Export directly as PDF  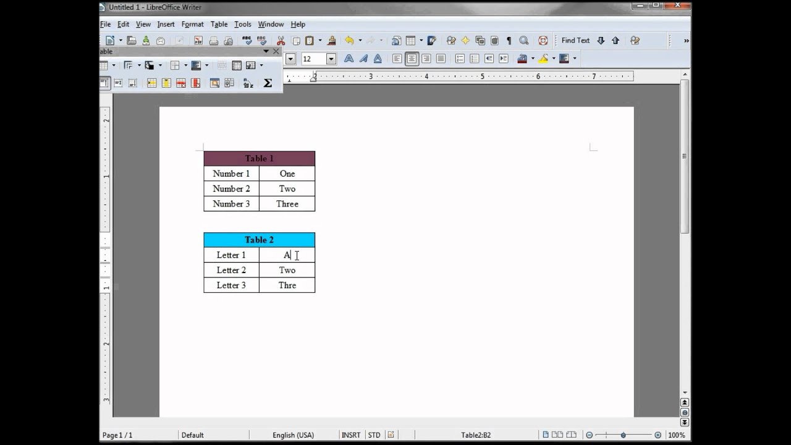[198, 40]
